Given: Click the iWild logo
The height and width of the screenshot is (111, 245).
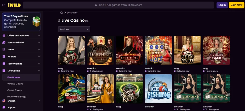Looking at the screenshot, I should [x=14, y=5].
